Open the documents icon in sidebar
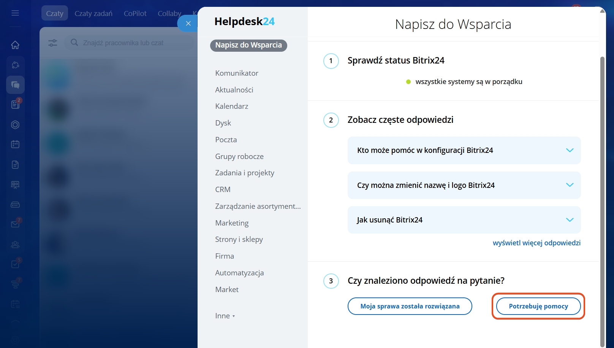Image resolution: width=614 pixels, height=348 pixels. 15,165
